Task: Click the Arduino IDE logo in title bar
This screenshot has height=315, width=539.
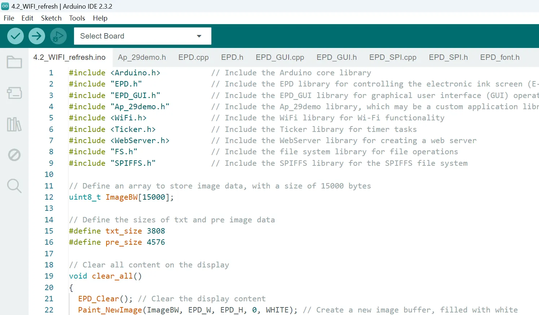Action: [x=5, y=6]
